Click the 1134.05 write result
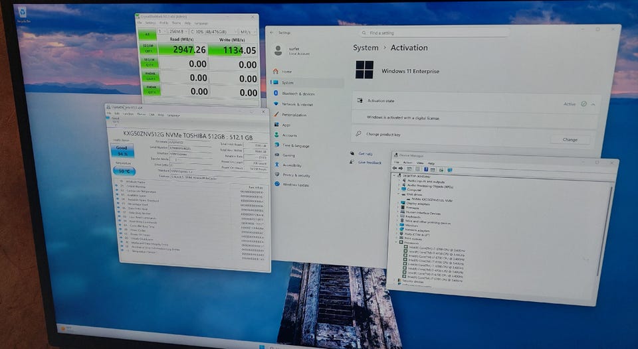This screenshot has height=349, width=638. tap(233, 50)
